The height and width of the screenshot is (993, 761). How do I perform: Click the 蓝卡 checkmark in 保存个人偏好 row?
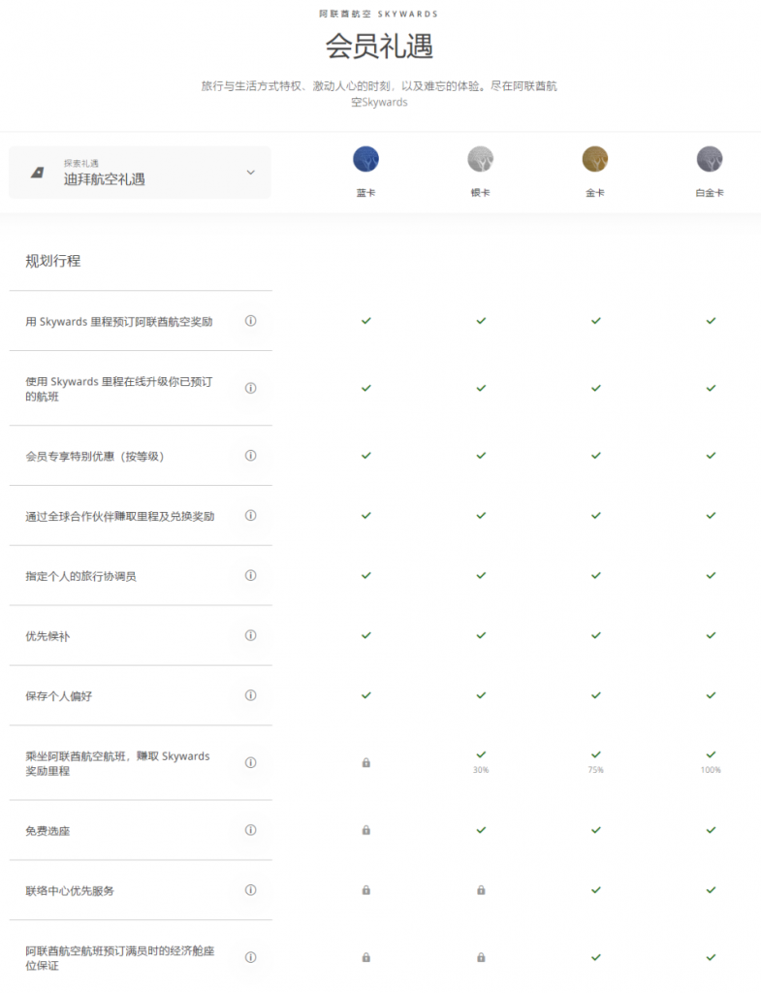365,695
